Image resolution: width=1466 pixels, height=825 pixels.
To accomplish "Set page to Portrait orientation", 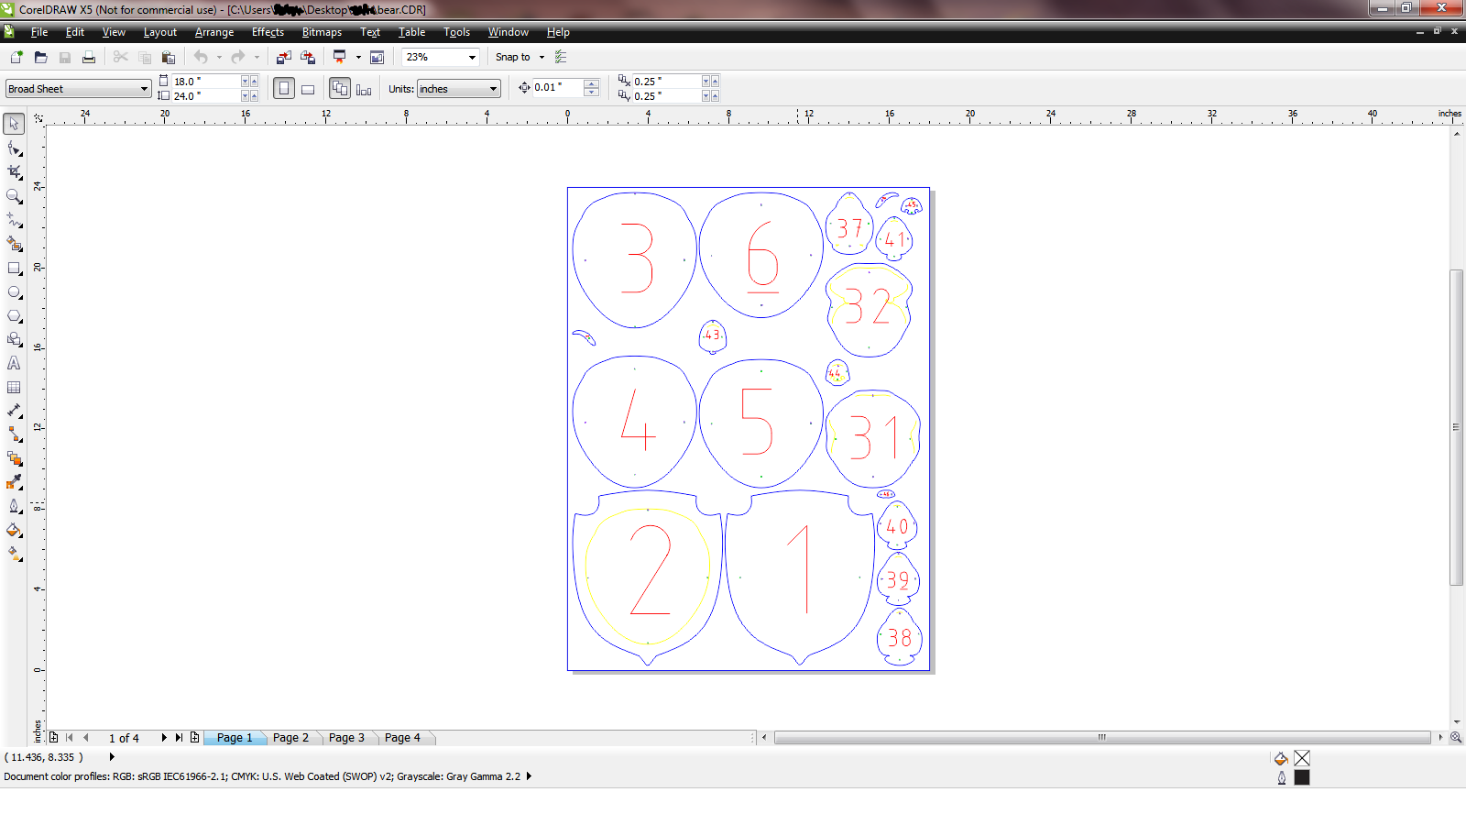I will (x=284, y=89).
